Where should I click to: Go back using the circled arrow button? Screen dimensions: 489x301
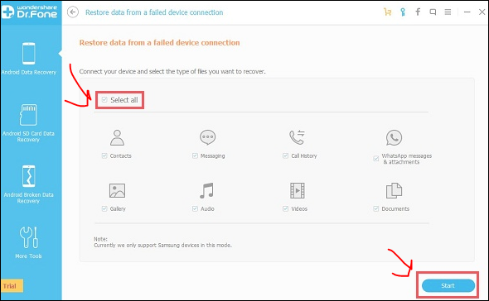point(73,12)
